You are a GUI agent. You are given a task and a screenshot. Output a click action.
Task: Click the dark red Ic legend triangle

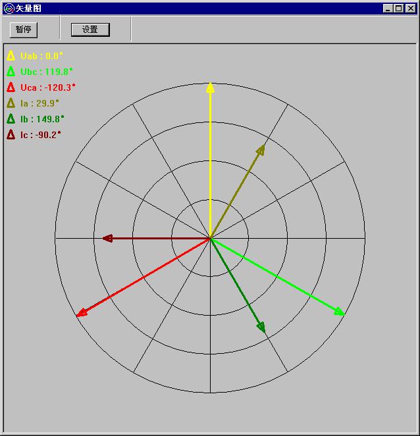pyautogui.click(x=11, y=135)
